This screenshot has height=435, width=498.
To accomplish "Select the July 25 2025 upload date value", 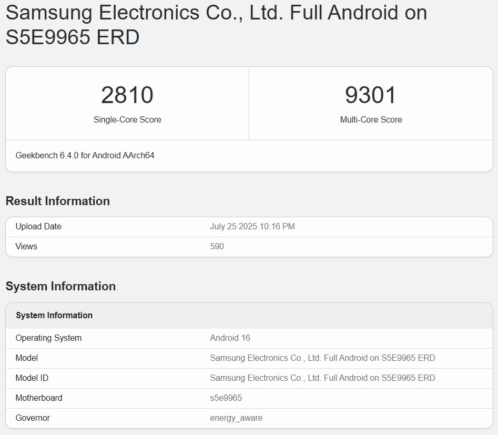I will click(x=252, y=227).
